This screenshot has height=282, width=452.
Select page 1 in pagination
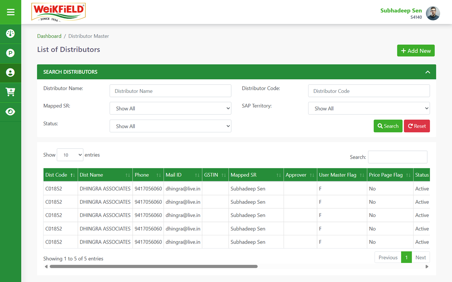[406, 258]
